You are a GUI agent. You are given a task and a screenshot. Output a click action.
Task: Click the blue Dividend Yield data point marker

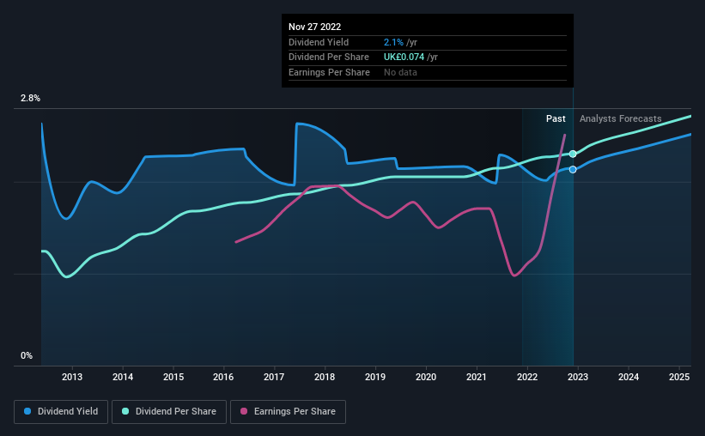[x=573, y=169]
